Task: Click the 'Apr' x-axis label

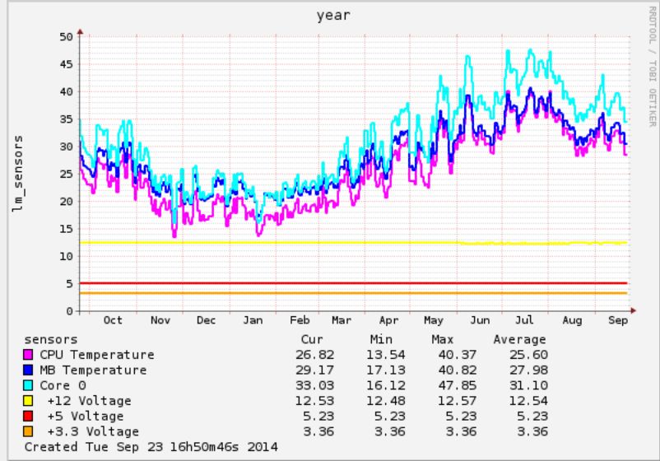Action: 388,320
